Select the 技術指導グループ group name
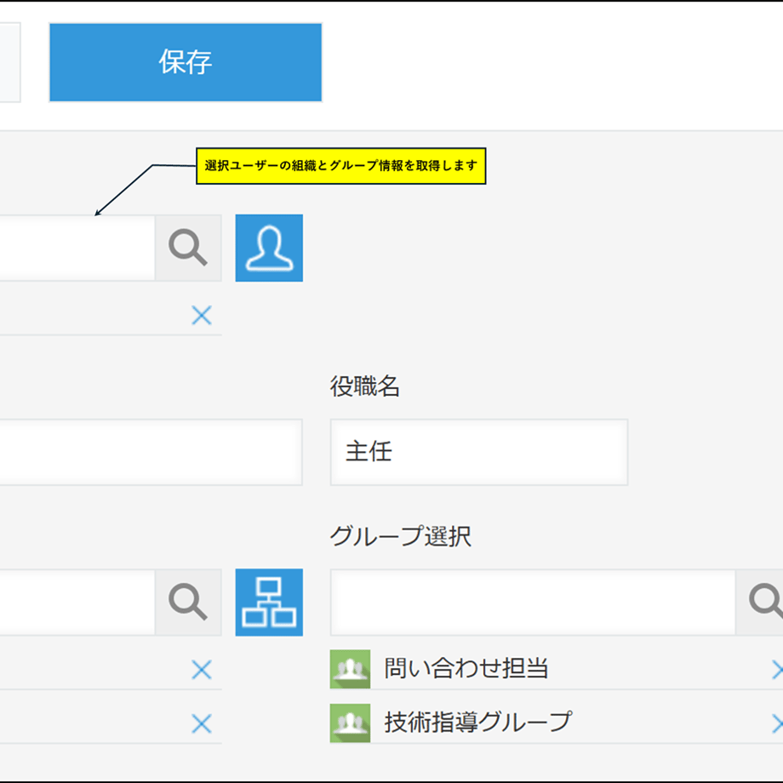This screenshot has width=783, height=783. tap(478, 723)
